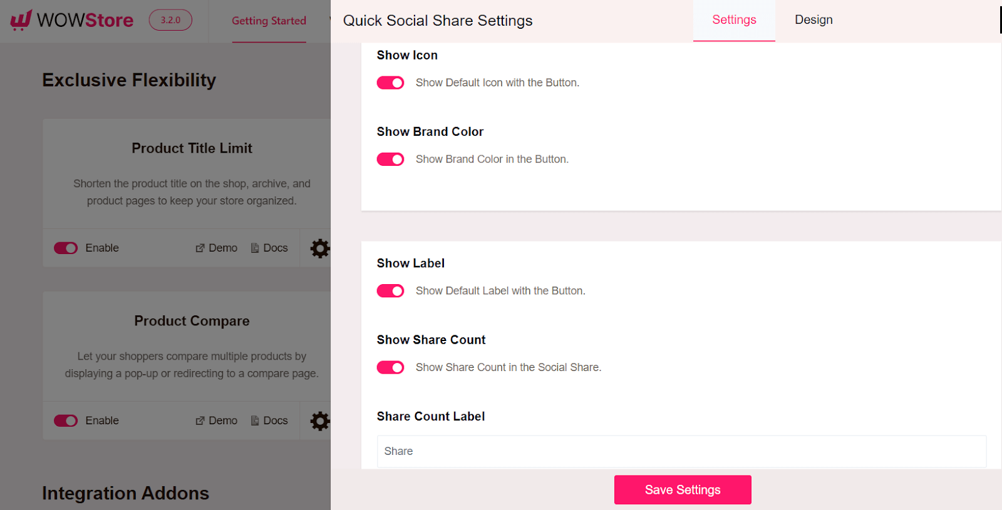Screen dimensions: 1002x510
Task: Disable the Show Share Count toggle
Action: click(x=390, y=367)
